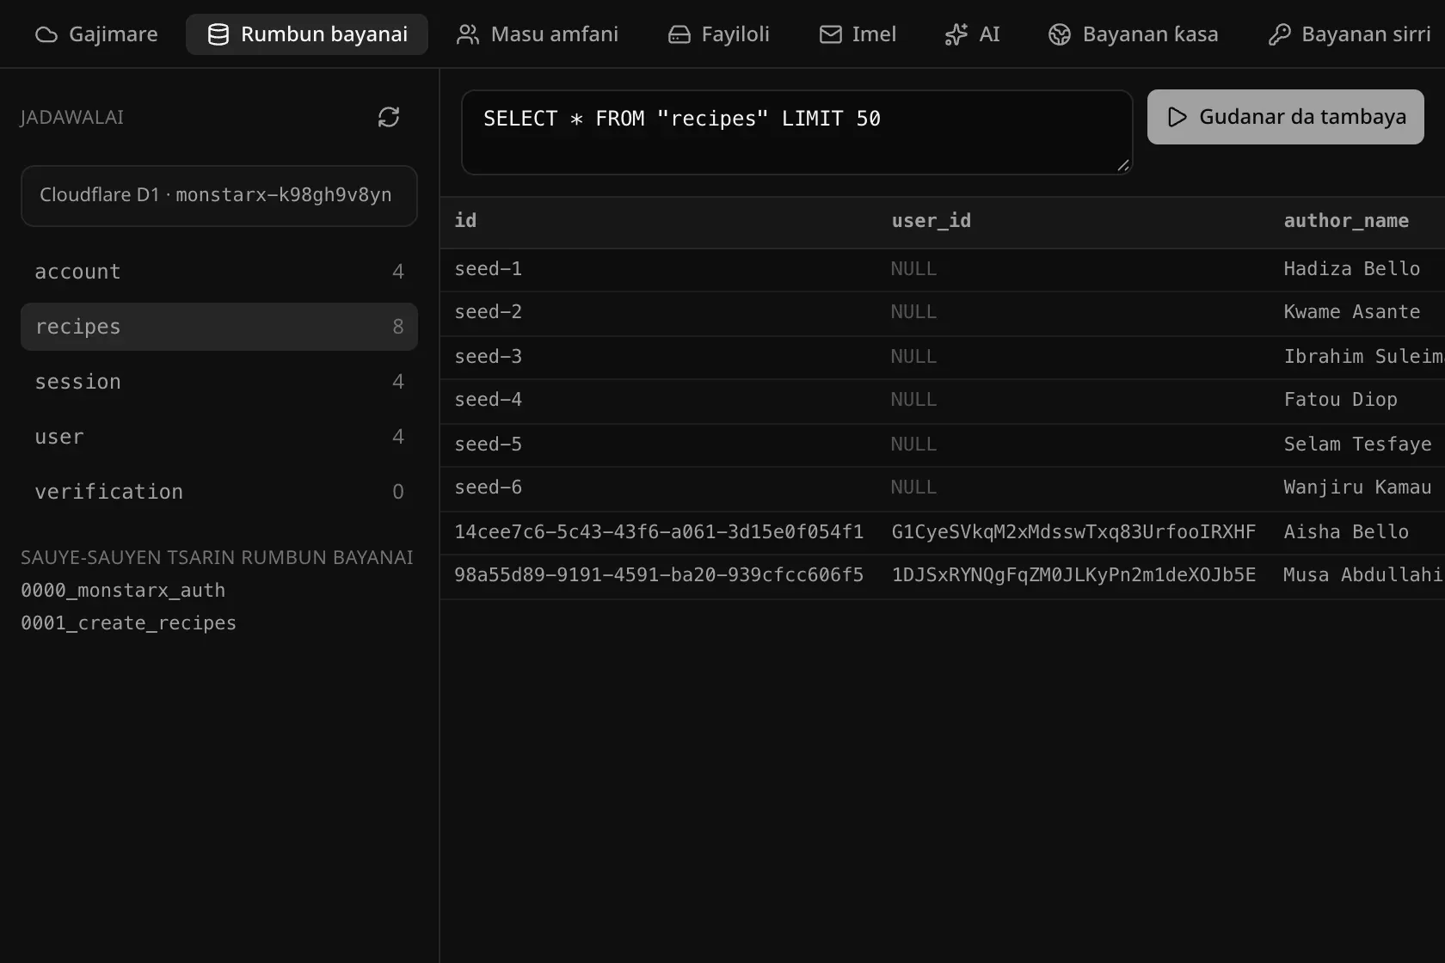The height and width of the screenshot is (963, 1445).
Task: Click the refresh tables icon
Action: coord(389,117)
